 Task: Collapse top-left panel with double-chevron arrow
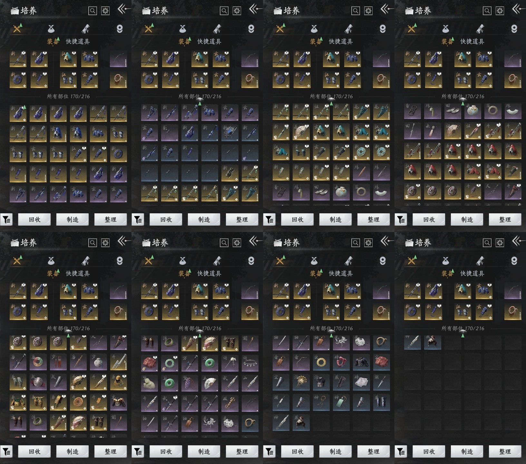click(x=122, y=9)
